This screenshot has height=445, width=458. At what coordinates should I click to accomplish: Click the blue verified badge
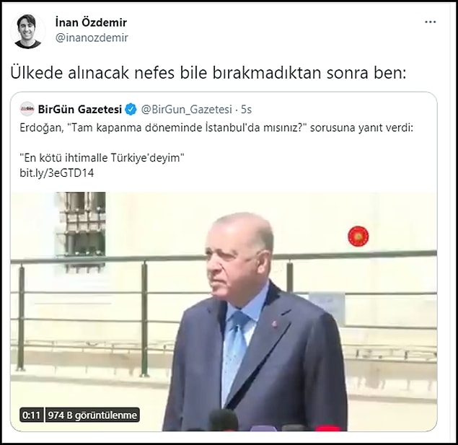(x=131, y=109)
